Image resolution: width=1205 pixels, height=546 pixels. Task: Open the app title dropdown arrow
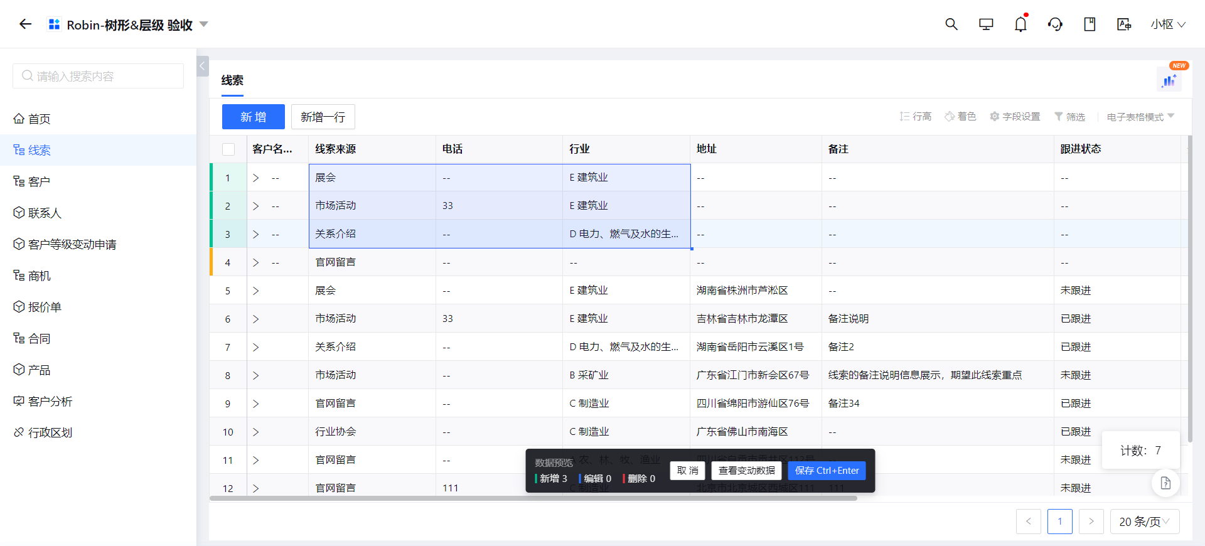tap(203, 24)
